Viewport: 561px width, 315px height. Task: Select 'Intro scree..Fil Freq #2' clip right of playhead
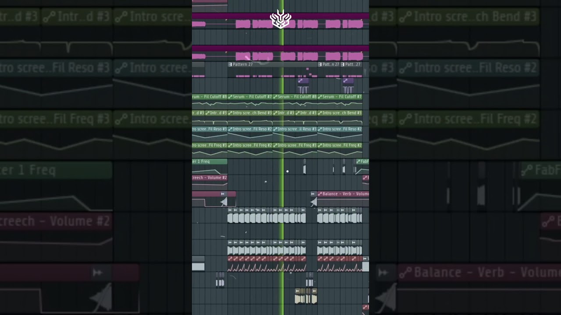tap(340, 145)
